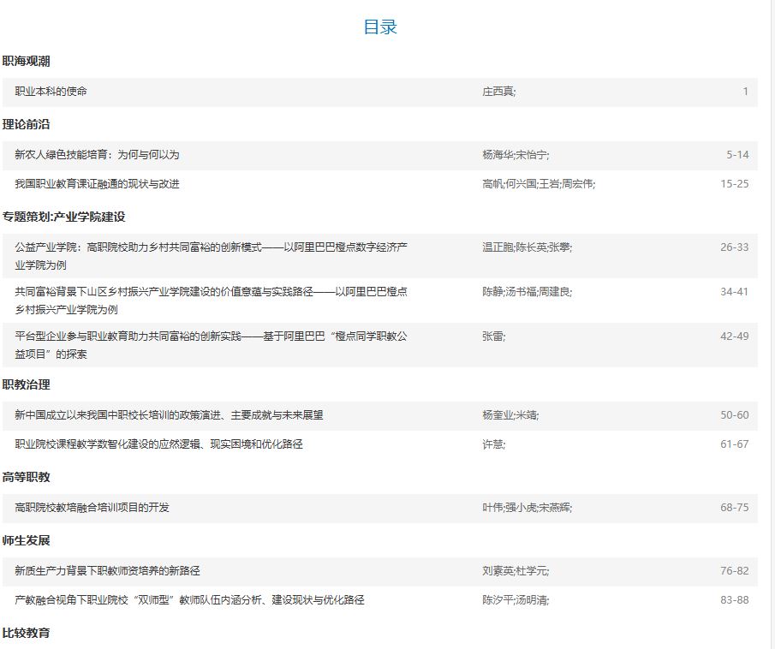
Task: Open 新质生产力背景下职教师资培养 article
Action: click(x=107, y=571)
